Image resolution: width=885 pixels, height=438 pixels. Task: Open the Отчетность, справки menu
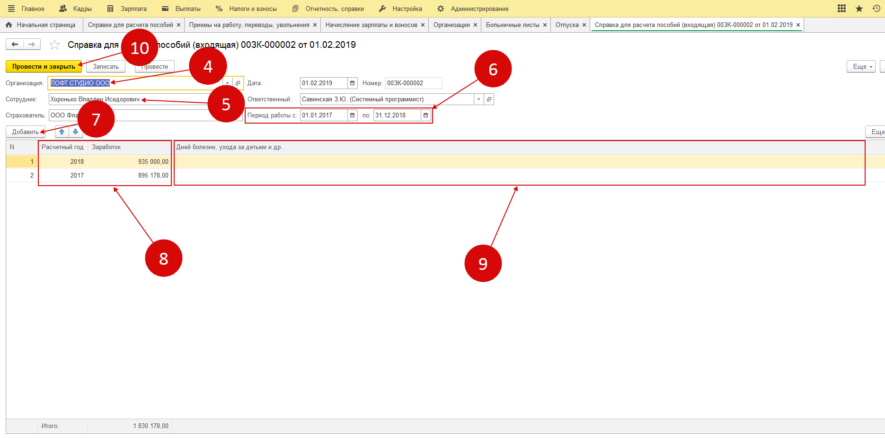(335, 9)
